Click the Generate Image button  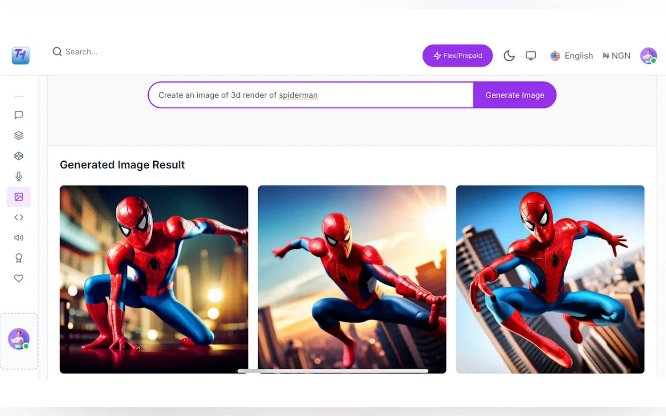514,95
